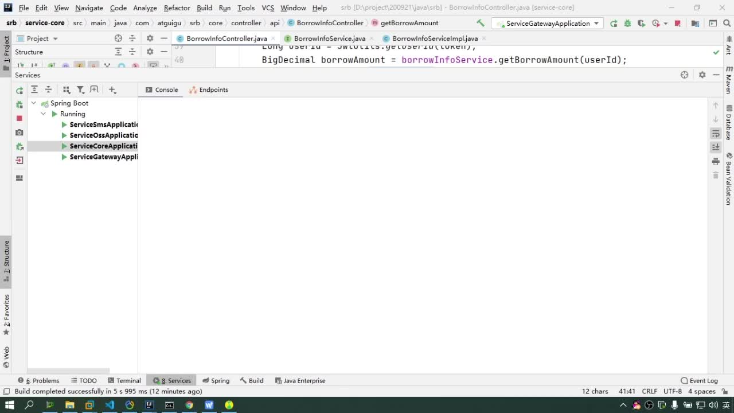Stop the running service with red square

(19, 118)
